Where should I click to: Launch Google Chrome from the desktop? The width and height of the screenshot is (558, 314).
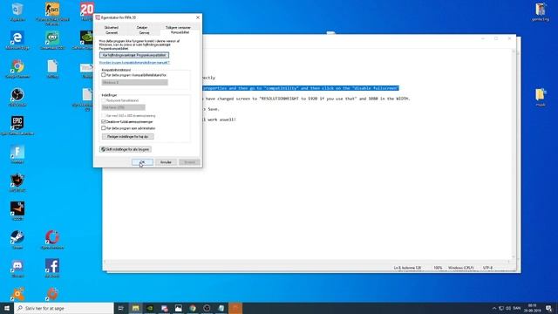coord(17,68)
